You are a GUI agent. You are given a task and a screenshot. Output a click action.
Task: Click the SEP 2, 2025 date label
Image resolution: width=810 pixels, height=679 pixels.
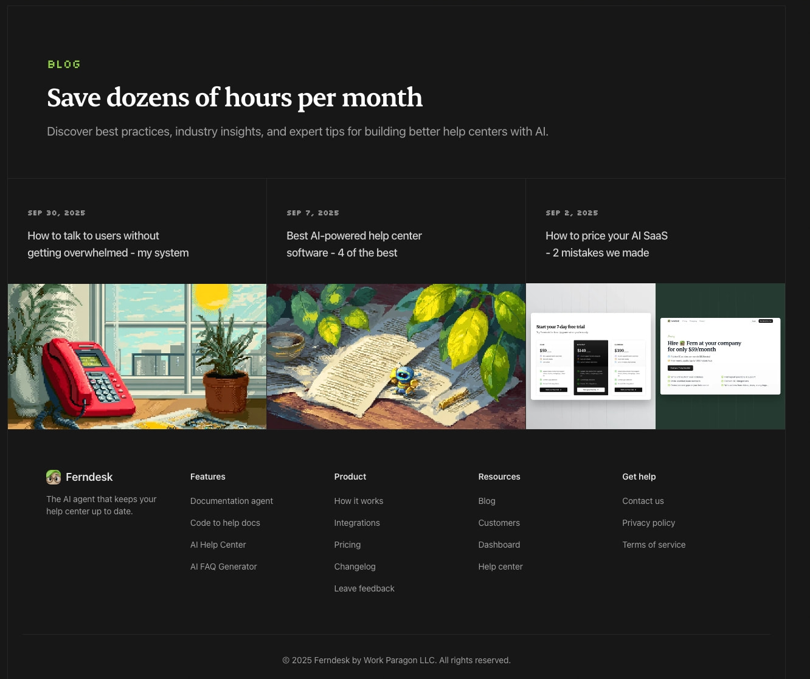(x=572, y=213)
